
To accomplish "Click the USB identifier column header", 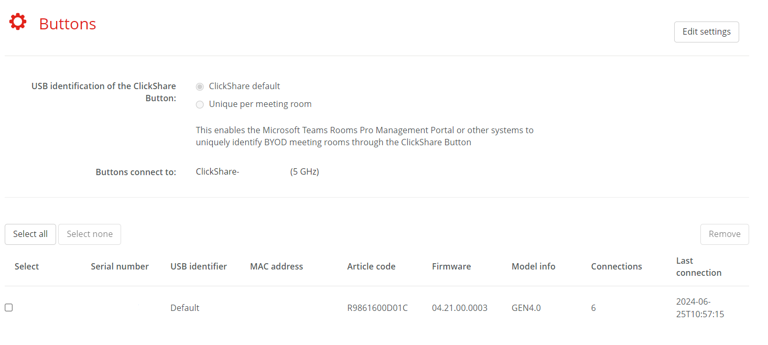I will pos(199,266).
